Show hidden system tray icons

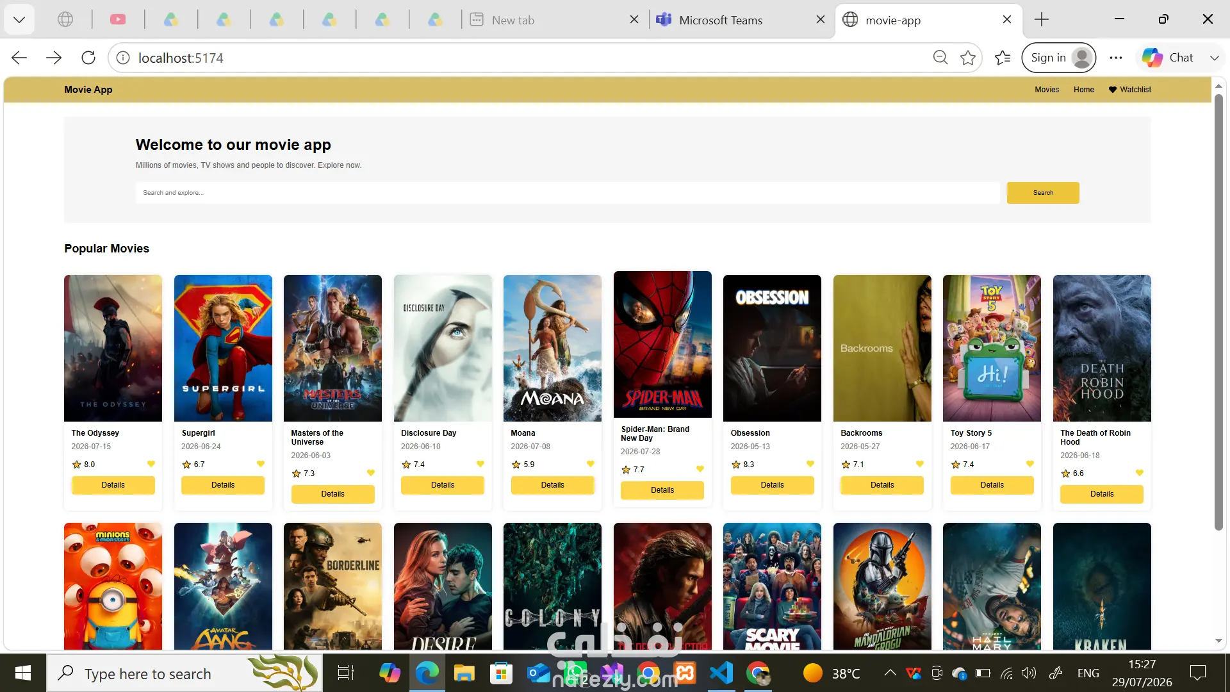point(890,673)
